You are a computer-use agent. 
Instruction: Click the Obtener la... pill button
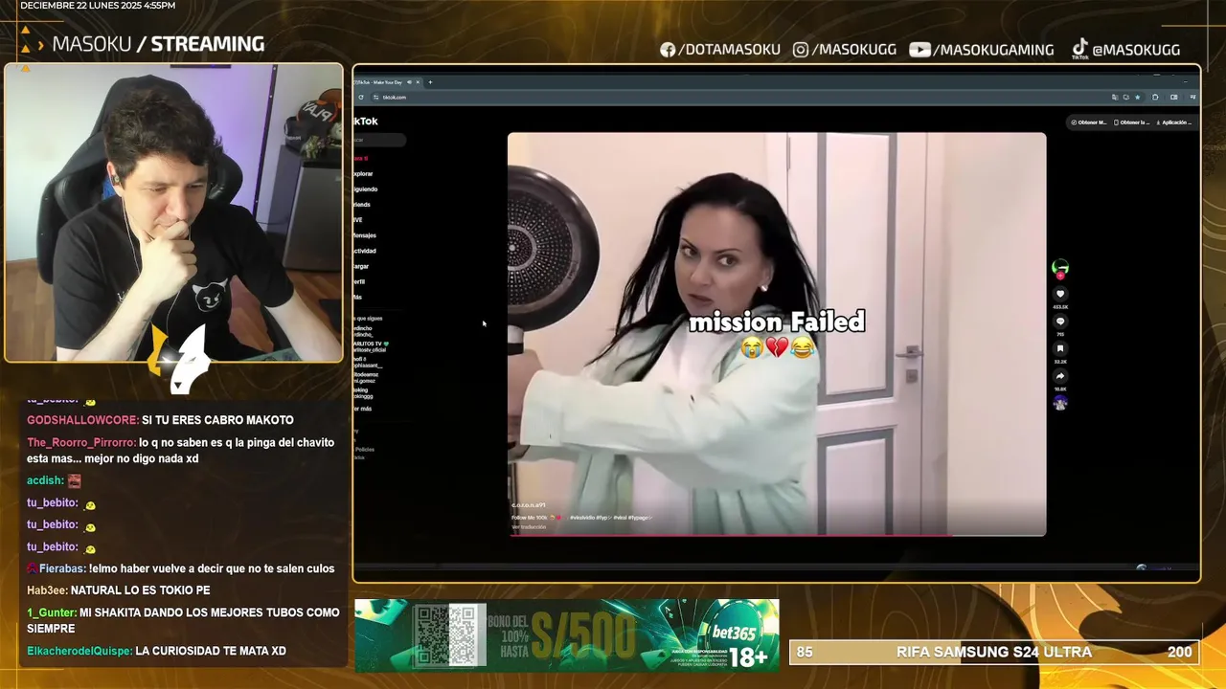tap(1132, 122)
